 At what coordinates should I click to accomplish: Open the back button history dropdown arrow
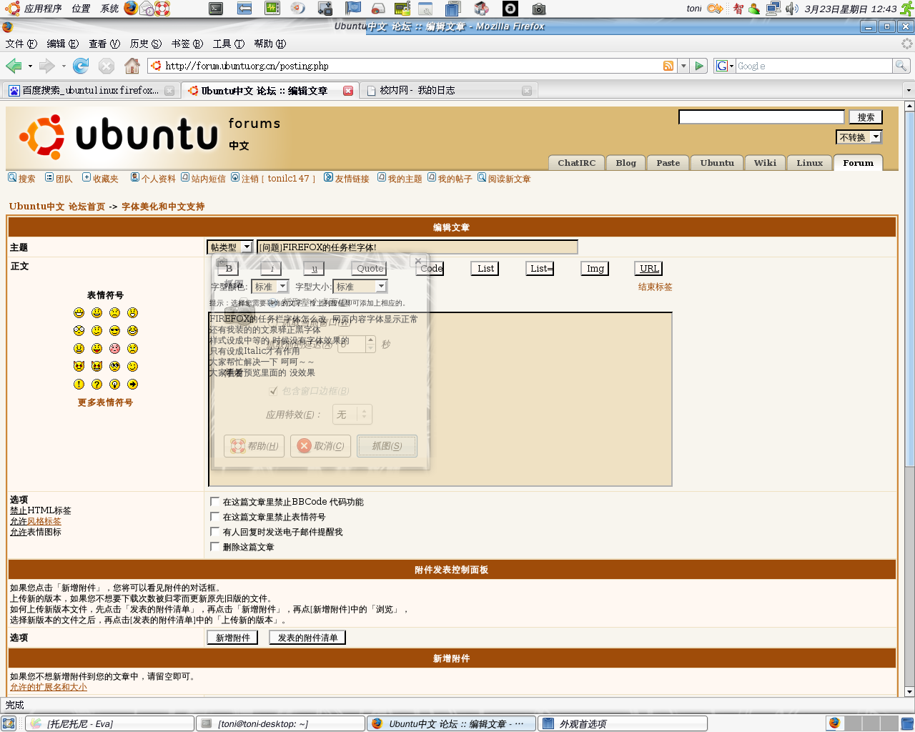pyautogui.click(x=30, y=66)
